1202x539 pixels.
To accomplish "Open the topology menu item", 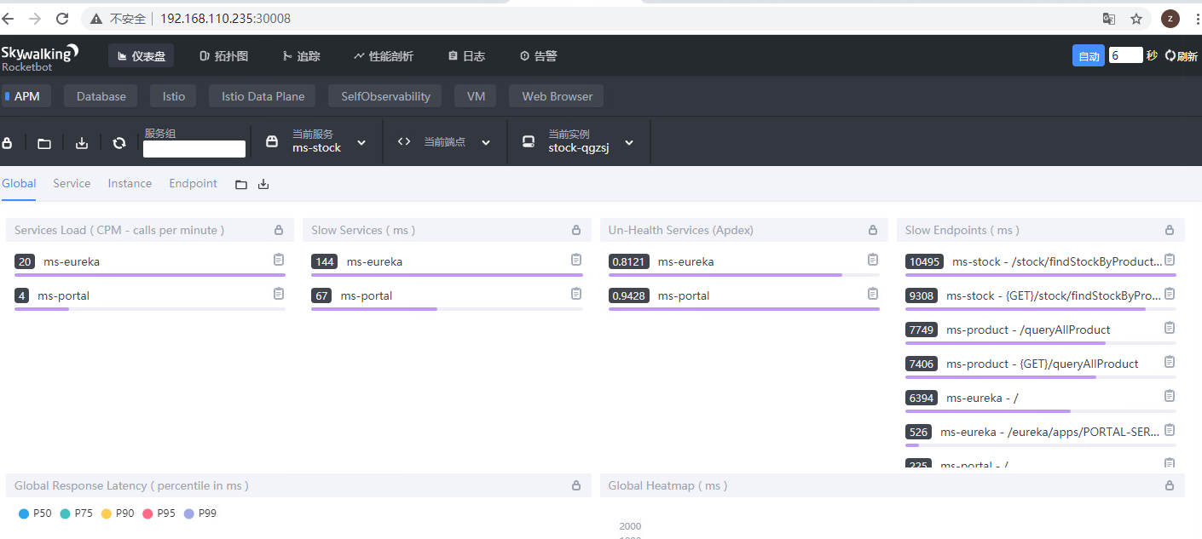I will point(224,56).
